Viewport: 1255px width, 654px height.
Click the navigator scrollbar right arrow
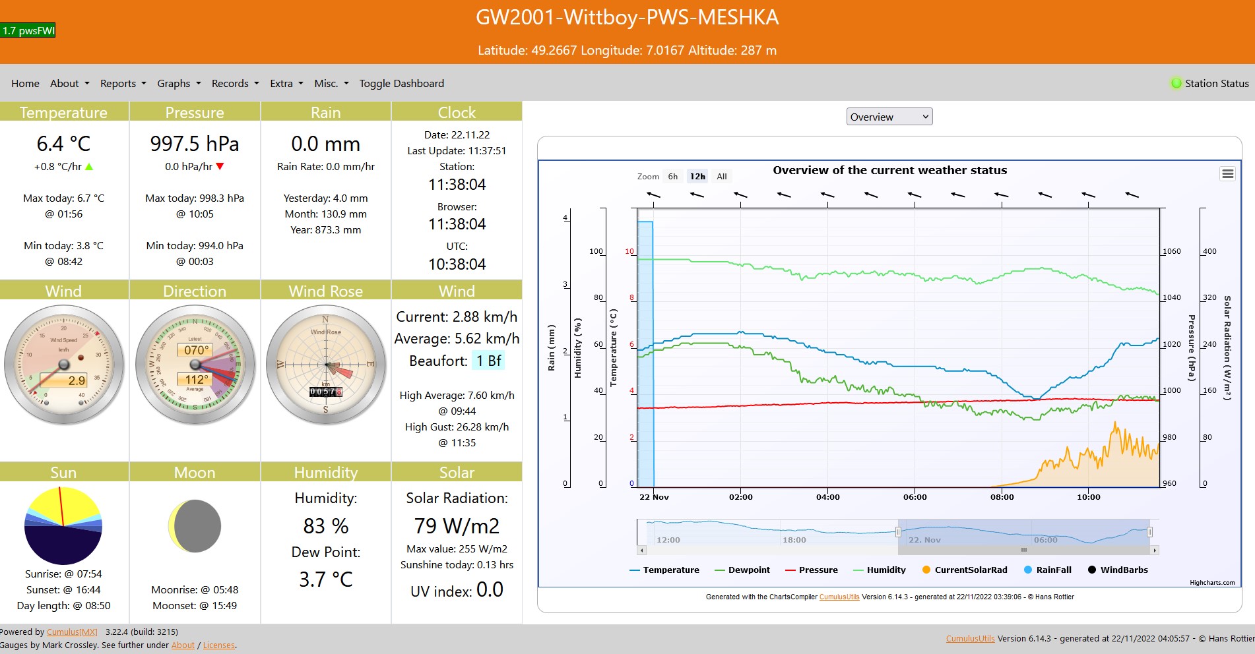1154,550
